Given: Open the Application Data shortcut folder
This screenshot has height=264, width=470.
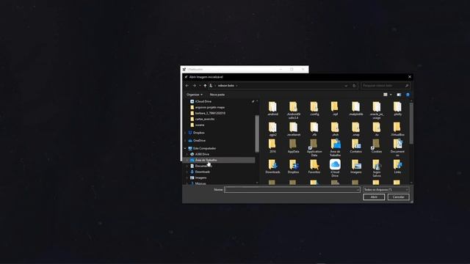Looking at the screenshot, I should (x=314, y=147).
